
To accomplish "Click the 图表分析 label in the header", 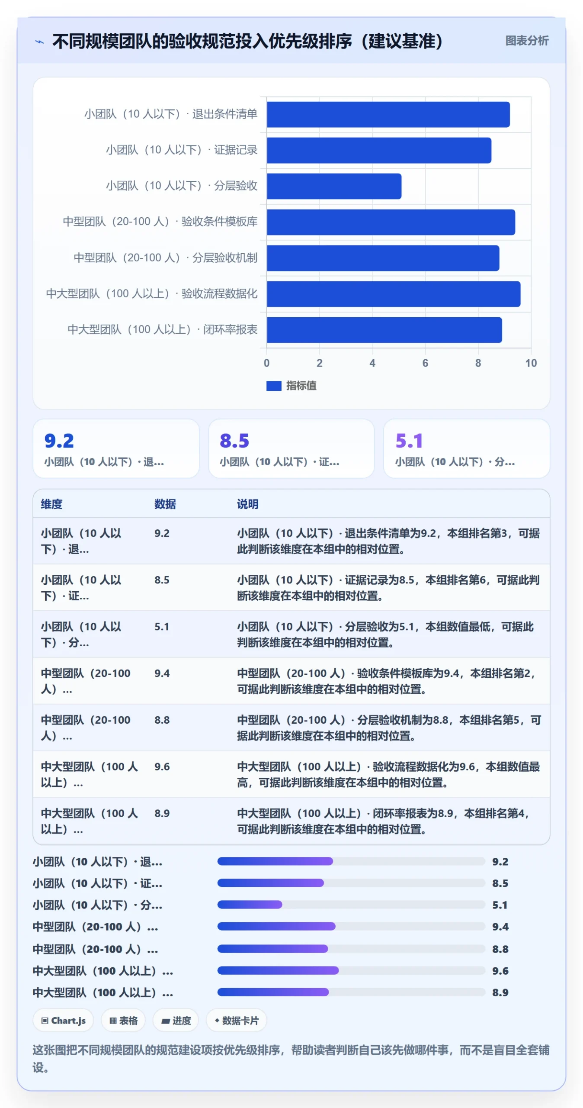I will 526,41.
